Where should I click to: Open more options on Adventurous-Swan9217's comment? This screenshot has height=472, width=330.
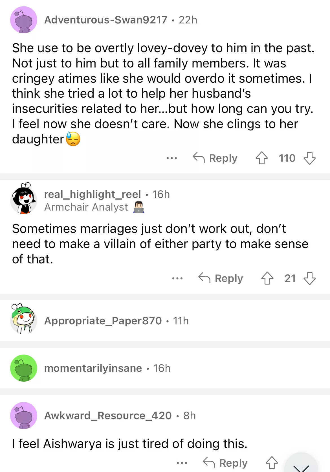pyautogui.click(x=172, y=158)
